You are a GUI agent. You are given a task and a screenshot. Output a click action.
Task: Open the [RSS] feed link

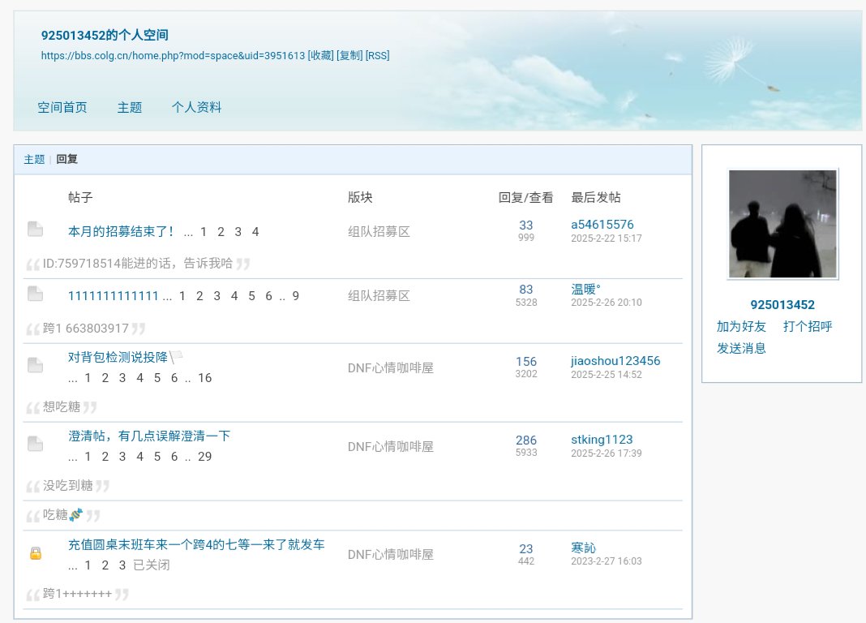pos(378,55)
